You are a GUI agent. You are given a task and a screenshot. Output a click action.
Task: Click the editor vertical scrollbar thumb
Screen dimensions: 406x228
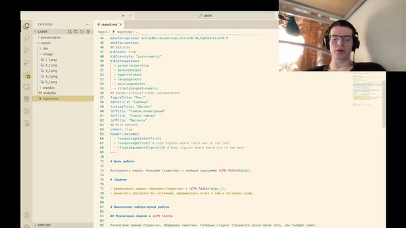coord(384,104)
